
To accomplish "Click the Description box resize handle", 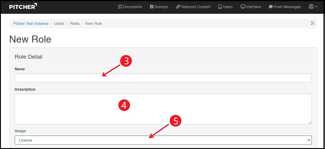I will point(310,122).
